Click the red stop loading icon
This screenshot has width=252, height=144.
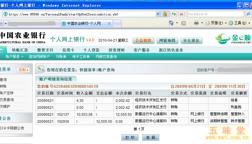click(x=181, y=14)
